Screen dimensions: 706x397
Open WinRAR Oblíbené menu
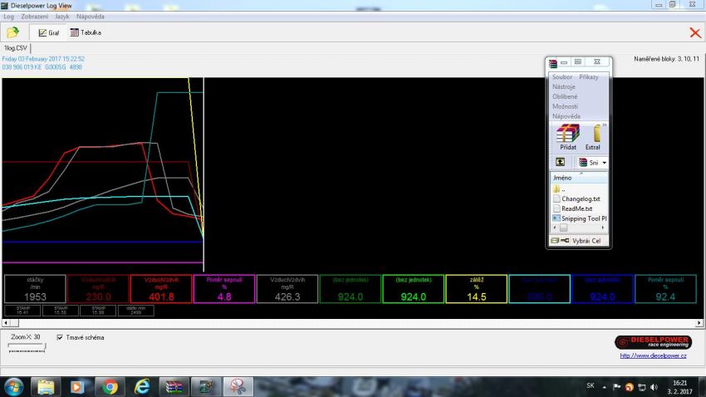point(565,97)
